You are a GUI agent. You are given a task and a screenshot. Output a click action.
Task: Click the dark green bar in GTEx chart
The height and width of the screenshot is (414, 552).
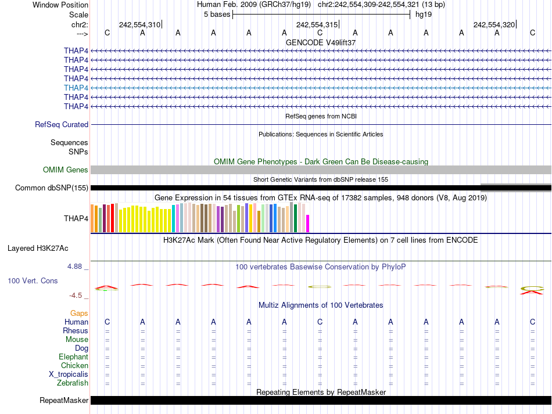coord(295,218)
